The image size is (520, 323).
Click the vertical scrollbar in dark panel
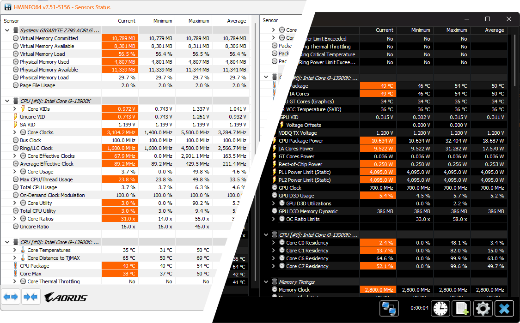click(514, 60)
